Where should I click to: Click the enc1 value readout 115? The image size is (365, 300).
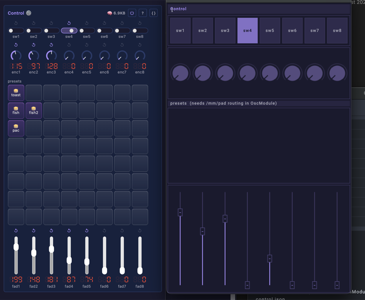16,67
